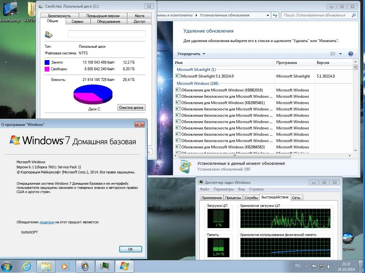Collapse Microsoft Silverlight (1) group

(x=196, y=70)
